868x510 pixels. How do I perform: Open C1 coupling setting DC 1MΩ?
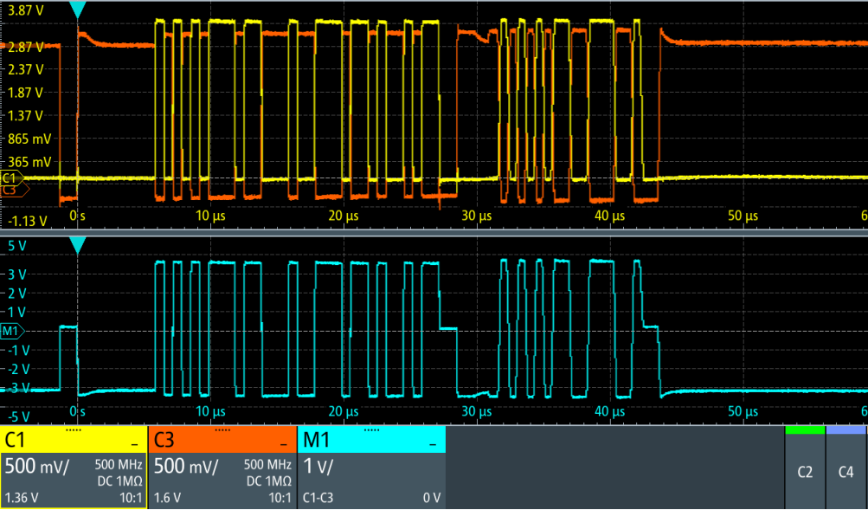click(x=121, y=481)
